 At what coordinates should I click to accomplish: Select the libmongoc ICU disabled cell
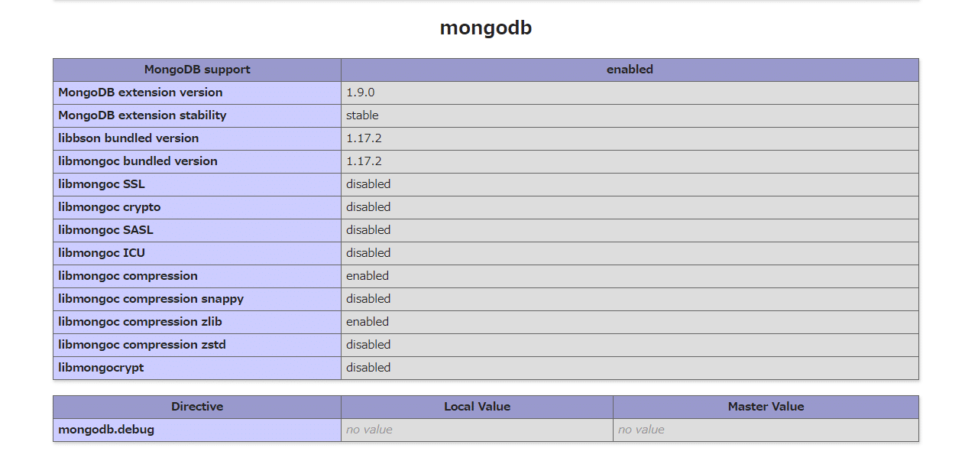[x=368, y=253]
